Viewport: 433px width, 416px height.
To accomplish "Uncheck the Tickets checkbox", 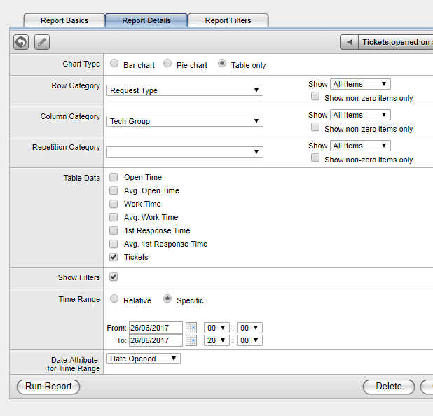I will pos(114,257).
